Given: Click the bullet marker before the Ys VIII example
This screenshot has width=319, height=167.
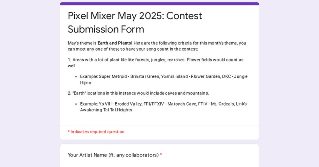Looking at the screenshot, I should [76, 104].
